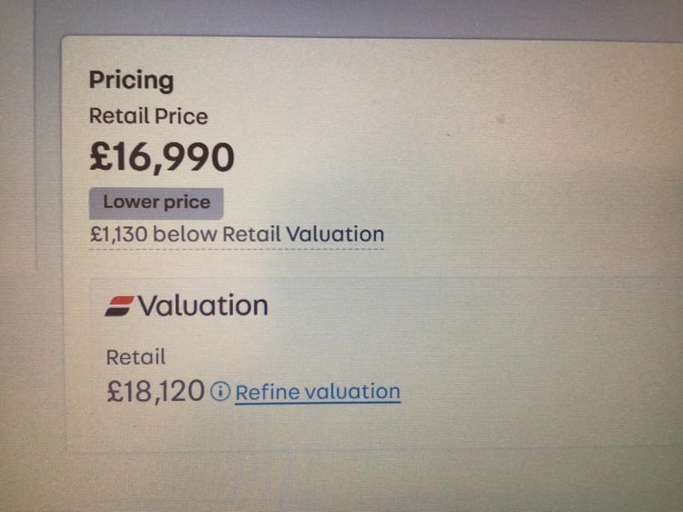Open the Refine valuation link

317,391
